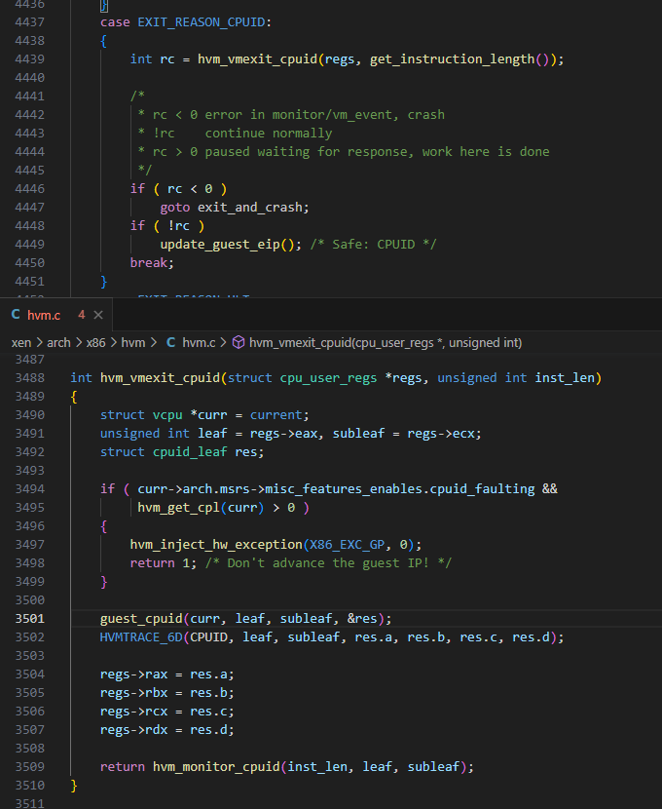Open the arch breadcrumb folder dropdown
The height and width of the screenshot is (809, 662).
click(x=58, y=343)
